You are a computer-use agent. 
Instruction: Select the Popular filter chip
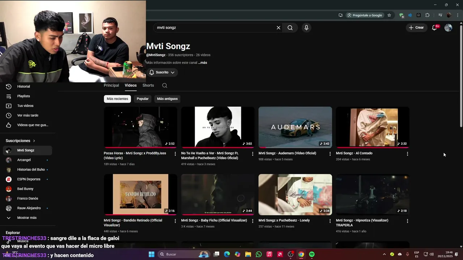[x=143, y=99]
